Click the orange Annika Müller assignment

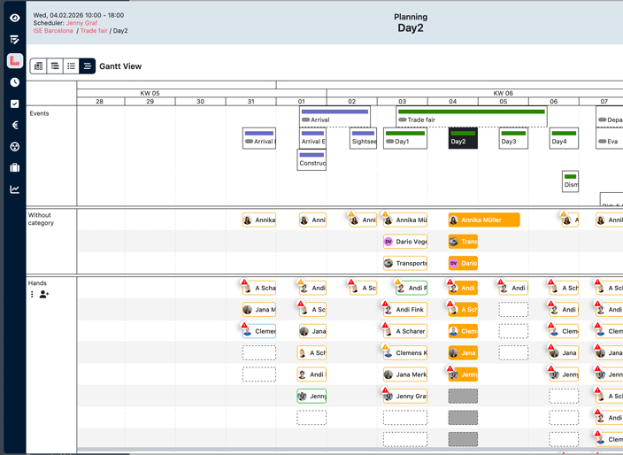(483, 220)
